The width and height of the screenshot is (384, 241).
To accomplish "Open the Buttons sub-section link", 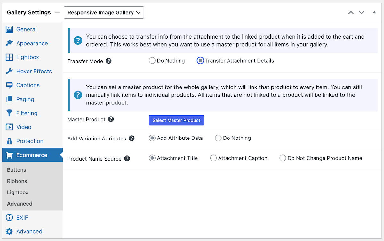I will click(17, 170).
